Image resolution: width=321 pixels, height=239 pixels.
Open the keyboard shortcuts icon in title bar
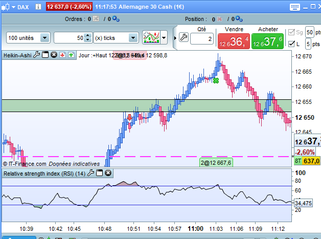tap(295, 7)
